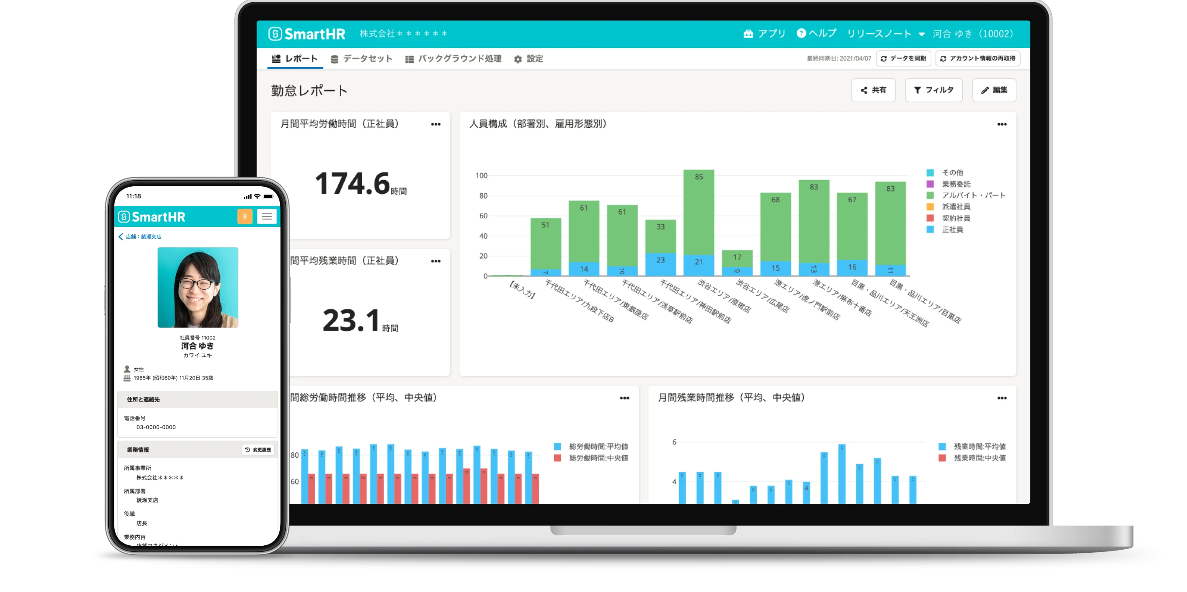Click the 綾瀬支店 department value
Viewport: 1187px width, 592px height.
point(147,500)
